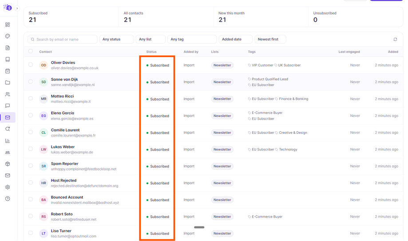This screenshot has width=408, height=241.
Task: Open the people users icon in sidebar
Action: [x=8, y=94]
